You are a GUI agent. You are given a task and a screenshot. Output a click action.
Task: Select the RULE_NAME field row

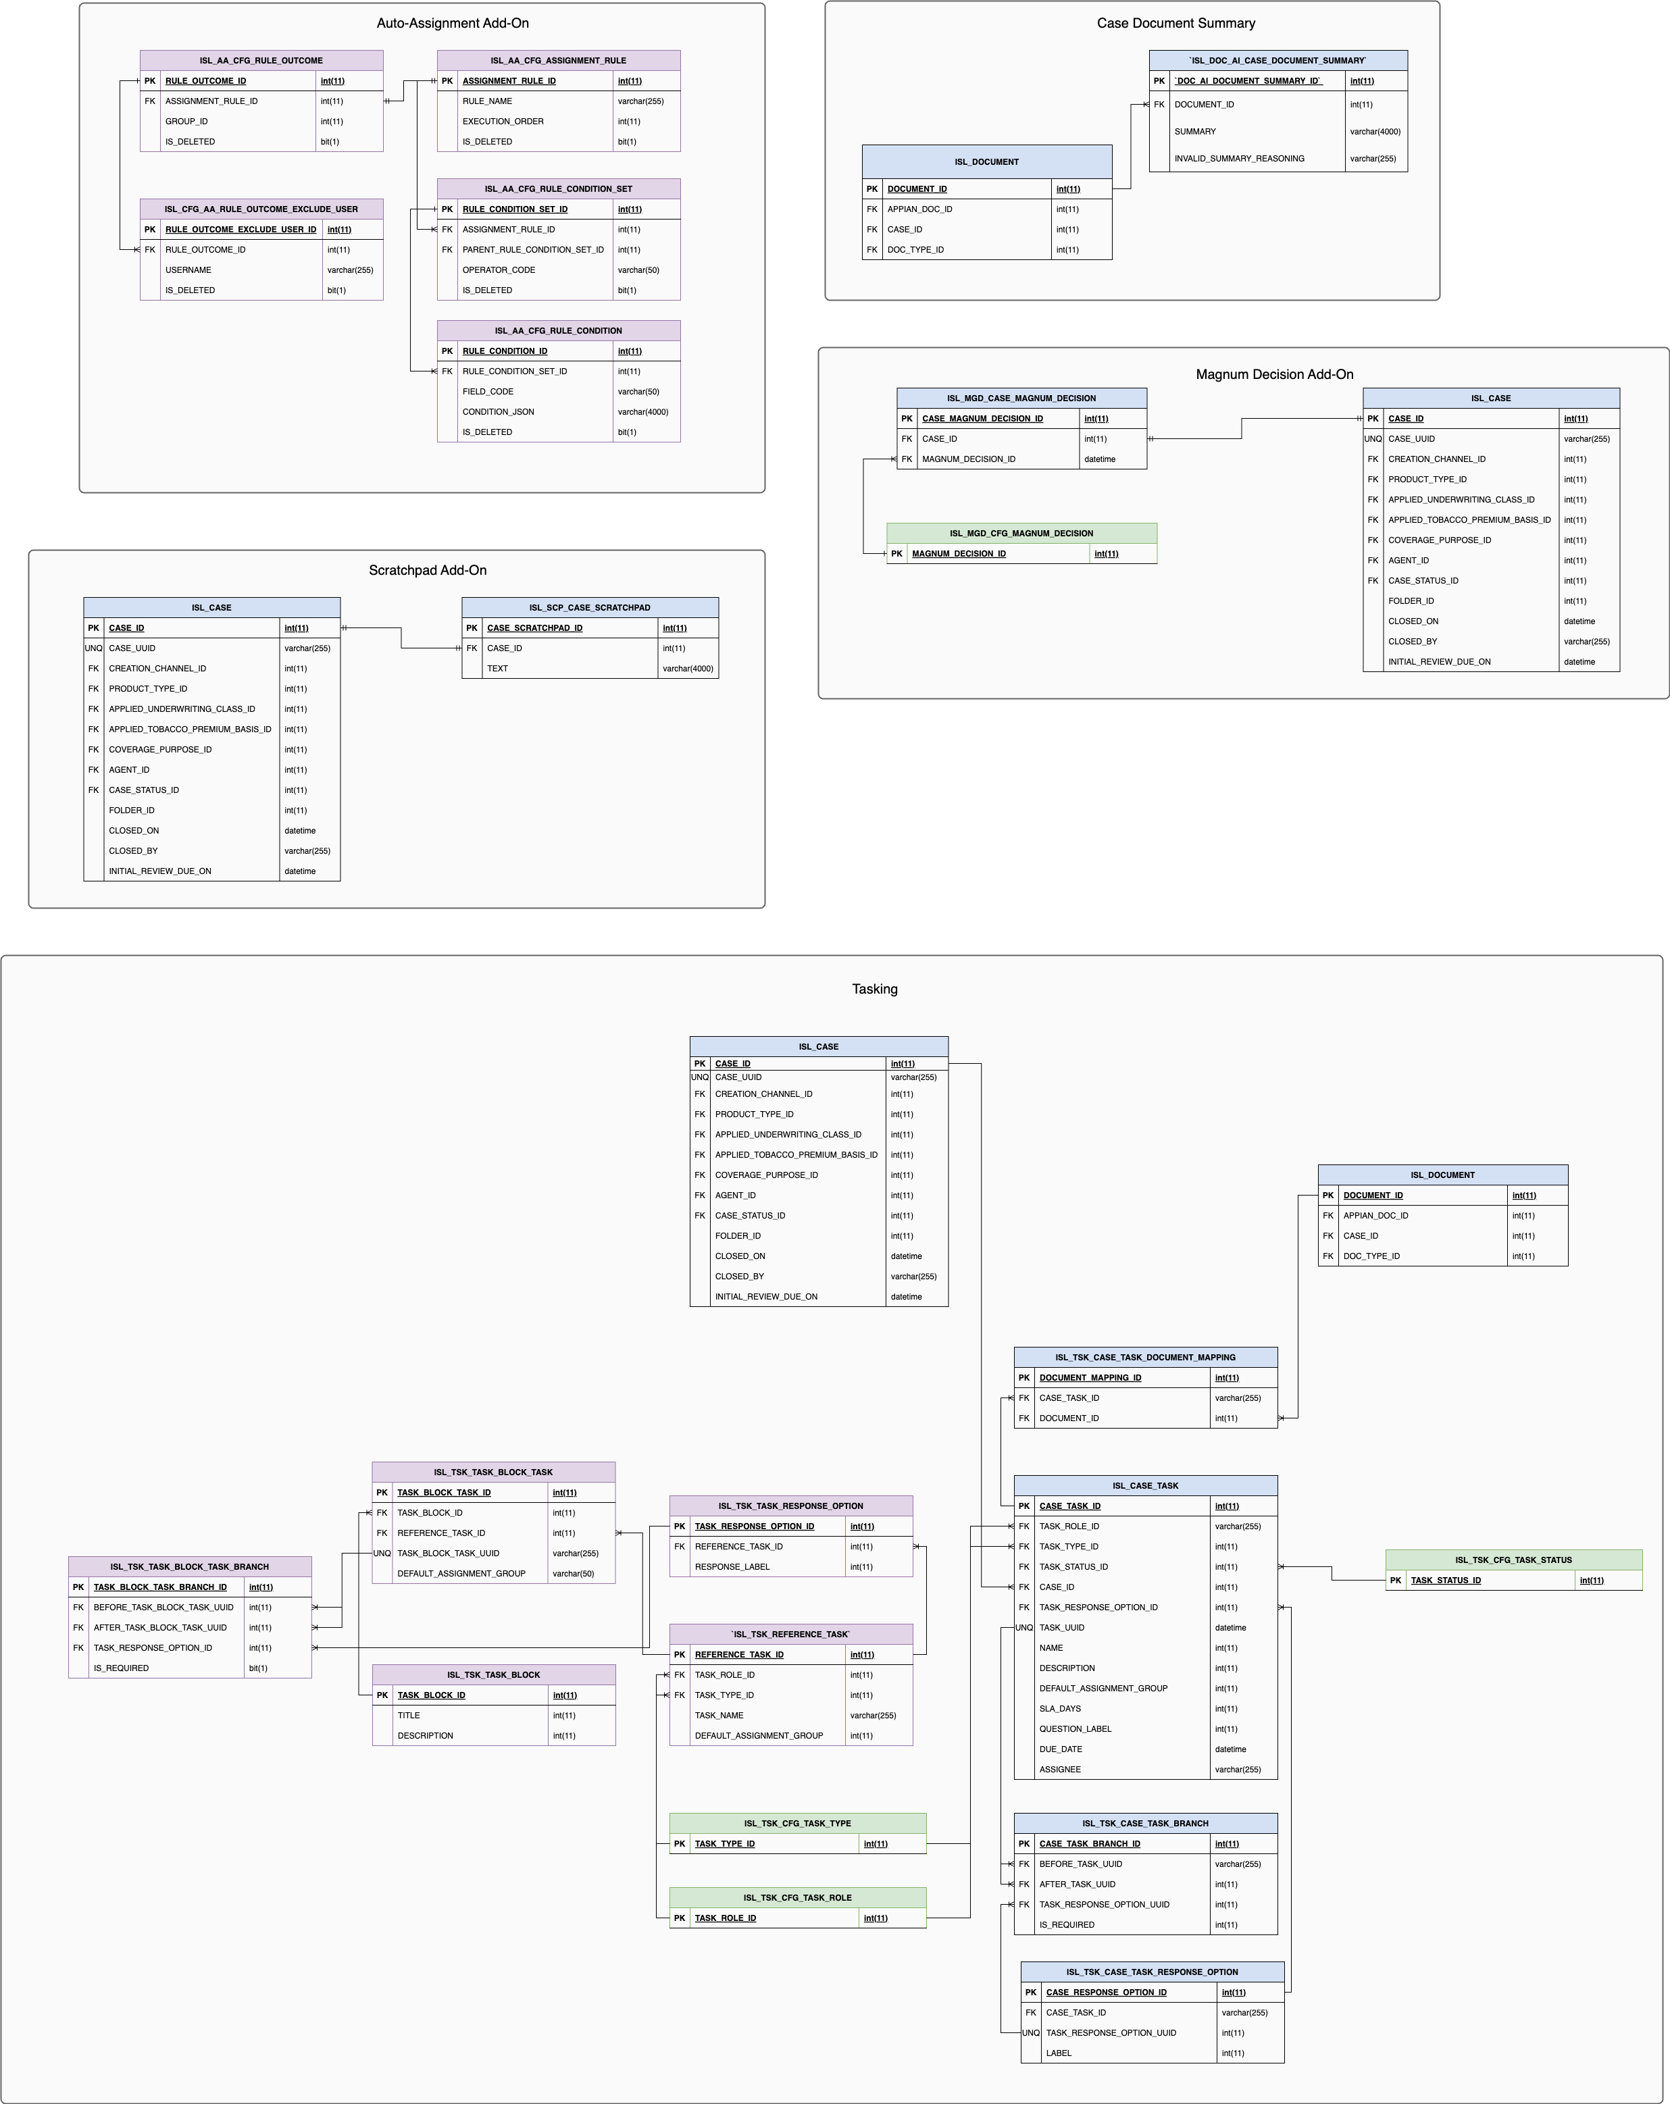pyautogui.click(x=558, y=101)
